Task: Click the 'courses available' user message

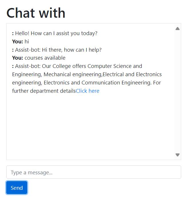Action: click(45, 58)
